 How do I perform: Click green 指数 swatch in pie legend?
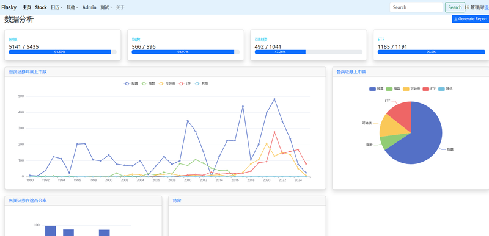click(x=389, y=89)
